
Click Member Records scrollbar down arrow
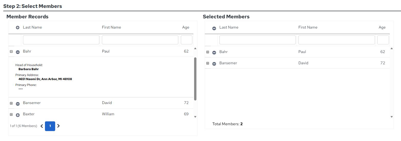click(195, 117)
